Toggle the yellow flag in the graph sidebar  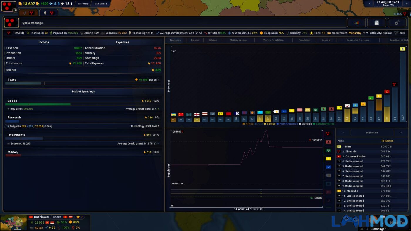pyautogui.click(x=328, y=159)
